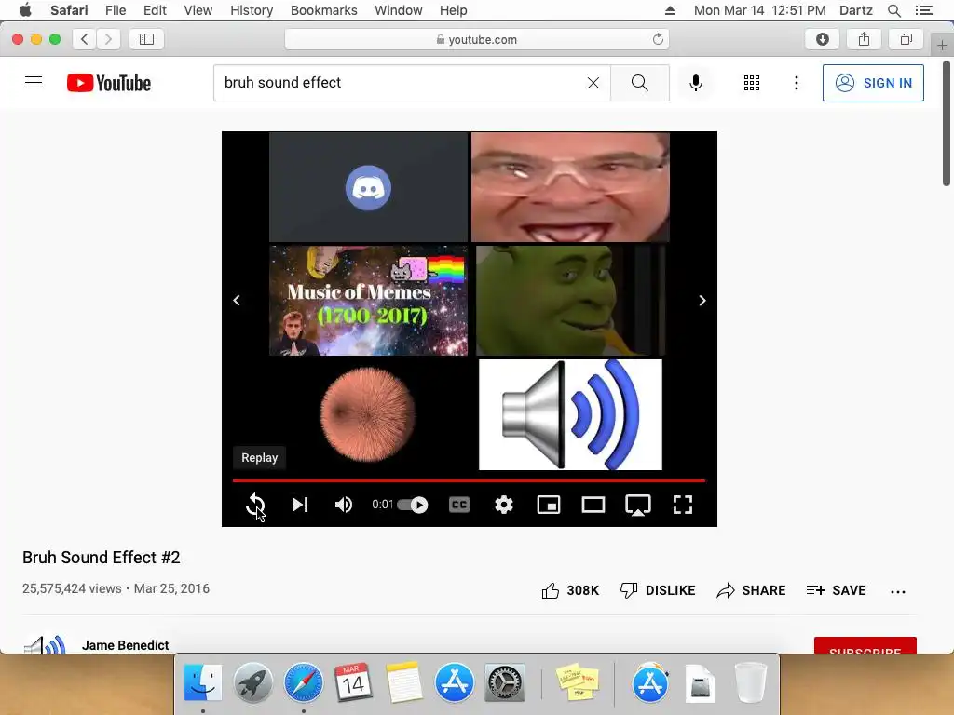Viewport: 954px width, 715px height.
Task: Enter full screen video mode
Action: point(683,505)
